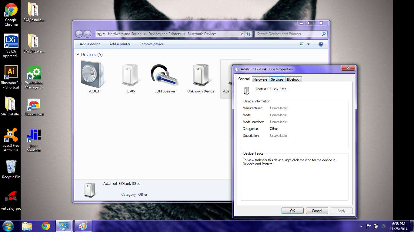Close the Adafruit EZ-Link Properties dialog

[348, 68]
